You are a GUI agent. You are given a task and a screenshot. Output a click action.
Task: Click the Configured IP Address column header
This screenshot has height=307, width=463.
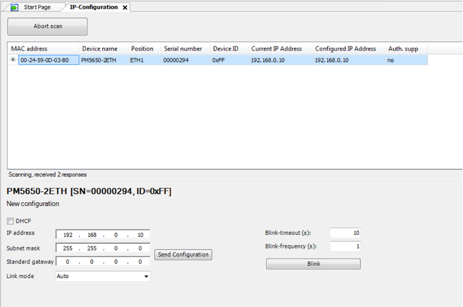click(349, 48)
